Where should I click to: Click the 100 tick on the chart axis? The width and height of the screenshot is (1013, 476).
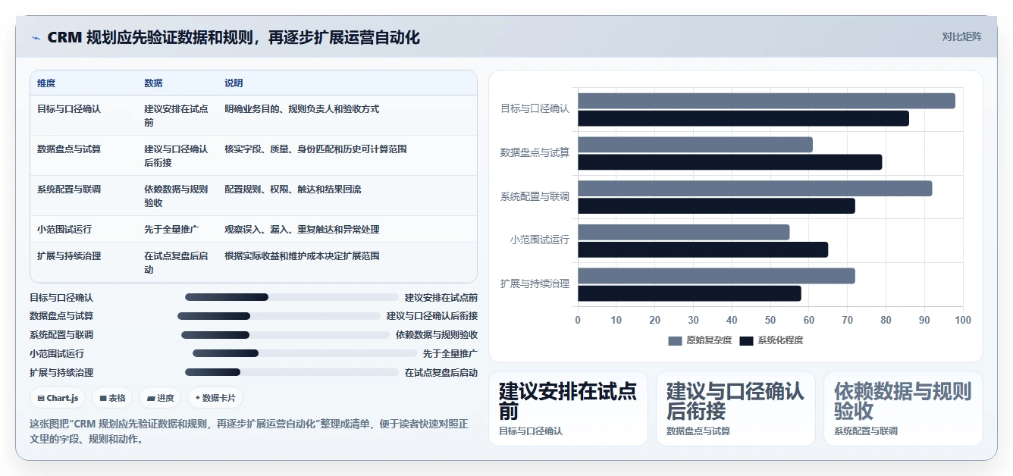963,321
